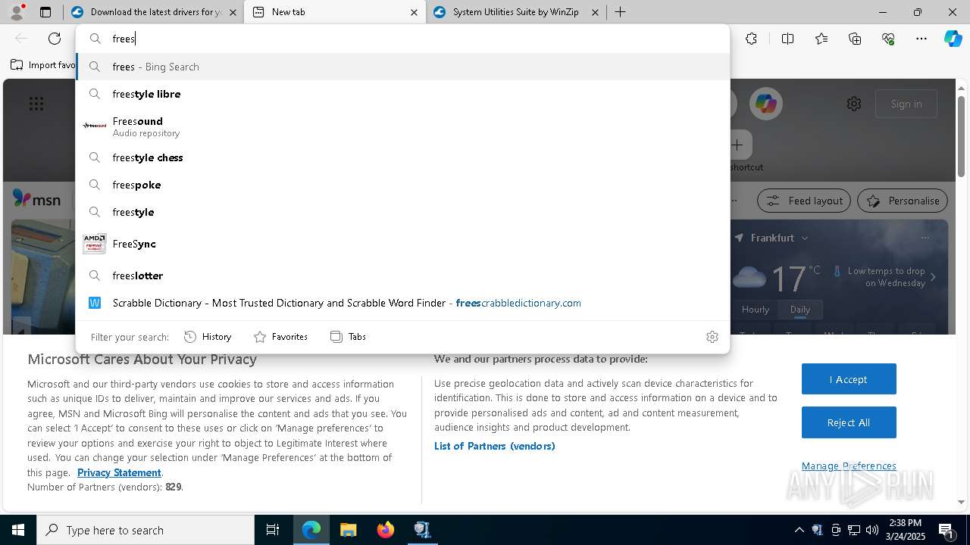
Task: Open the Copilot sidebar icon
Action: coord(953,39)
